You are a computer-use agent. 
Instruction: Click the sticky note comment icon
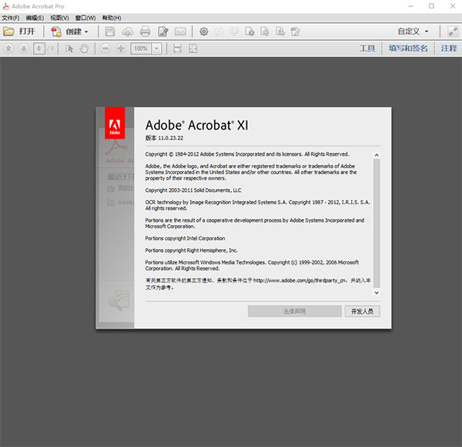coord(219,32)
